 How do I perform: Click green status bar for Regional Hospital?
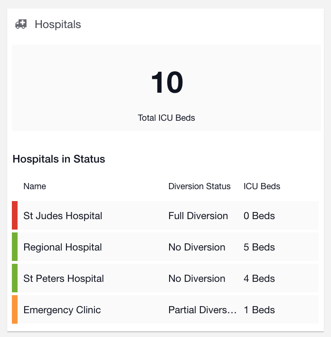point(15,247)
